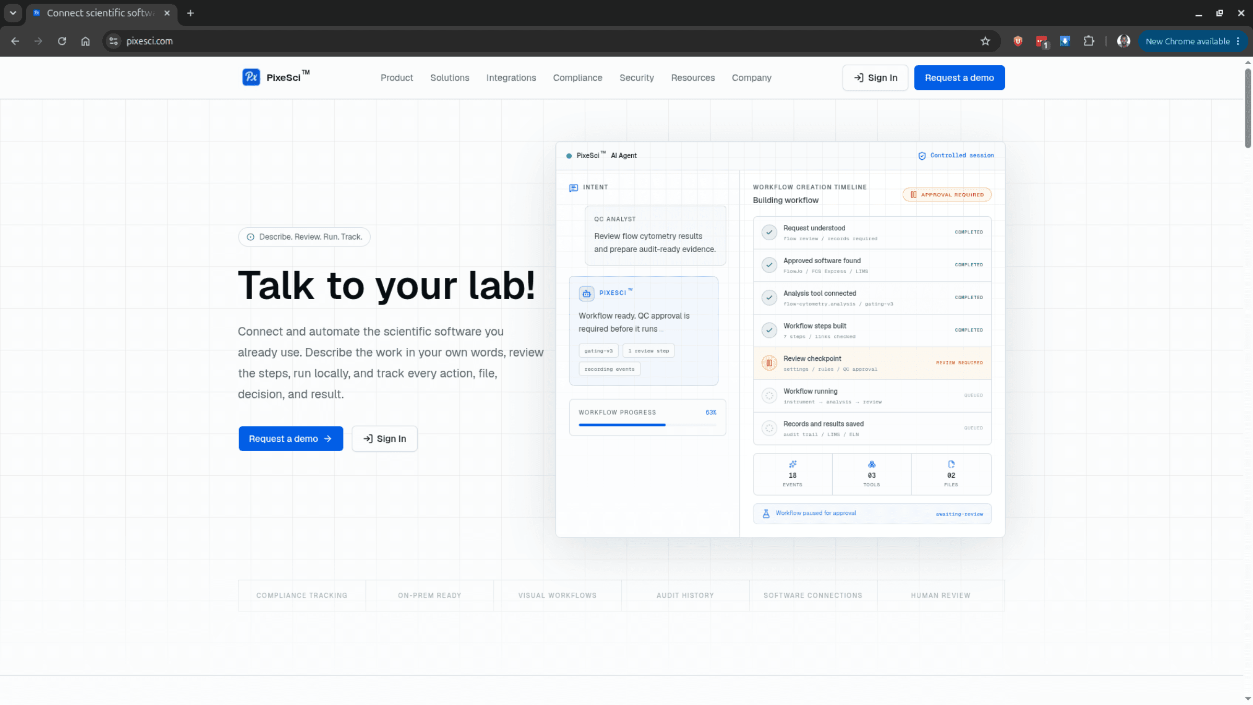Click the Intent message icon
1253x705 pixels.
(573, 187)
